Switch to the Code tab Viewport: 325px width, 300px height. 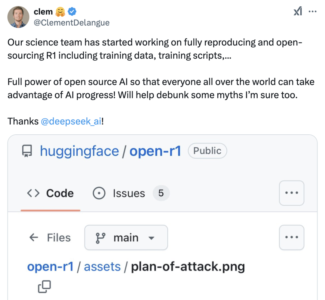pos(50,193)
